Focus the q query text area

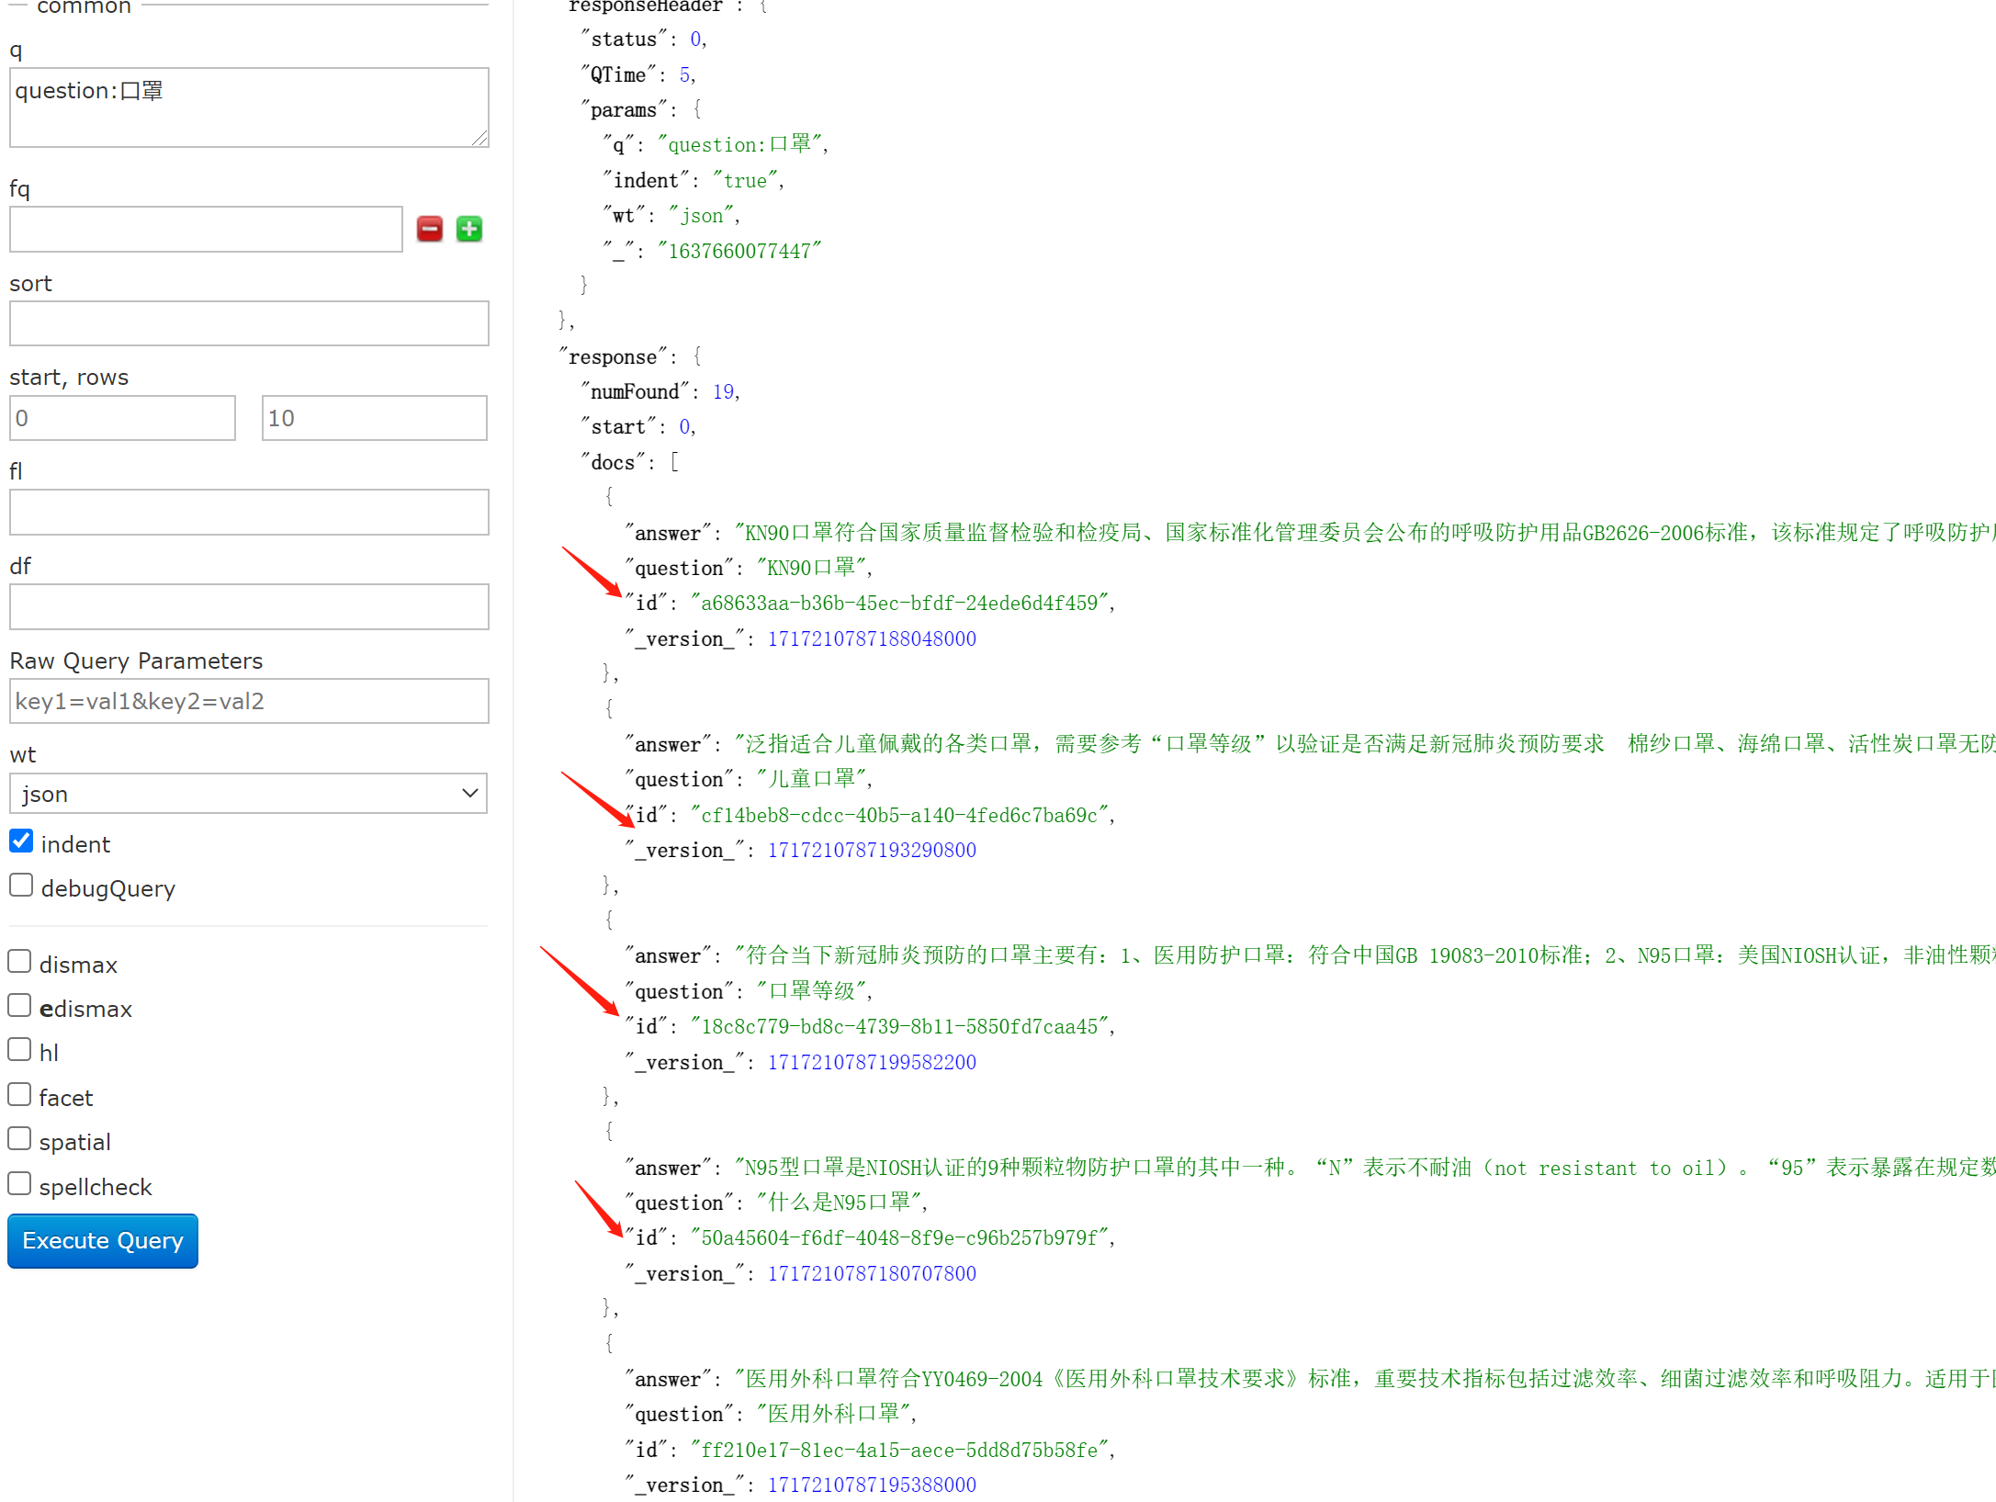coord(249,107)
